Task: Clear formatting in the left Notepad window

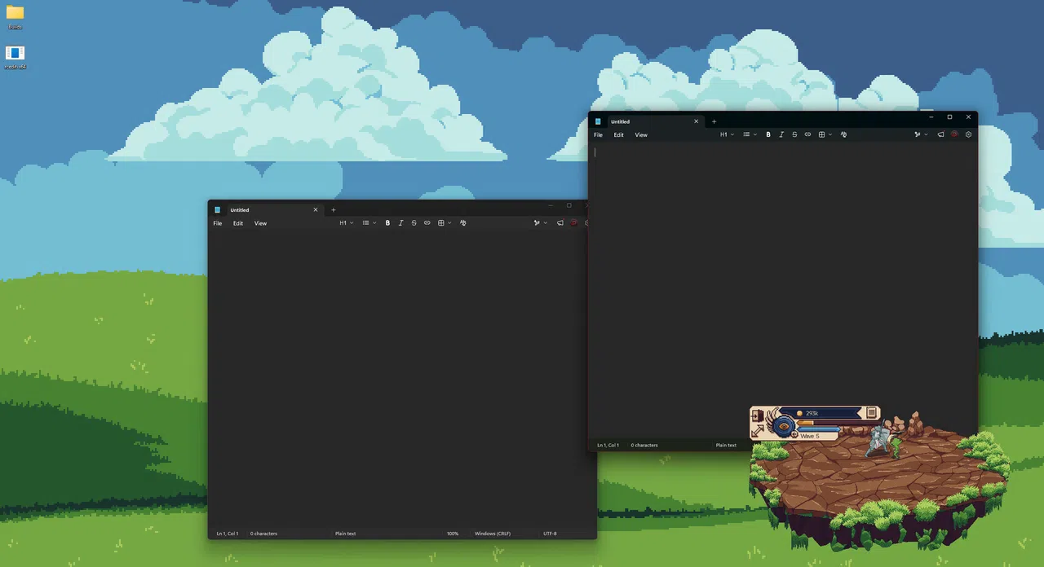Action: click(x=462, y=223)
